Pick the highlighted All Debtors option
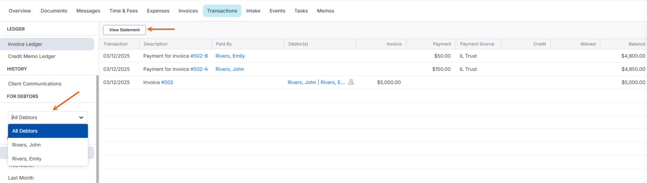Screen dimensions: 647x183 (25, 131)
